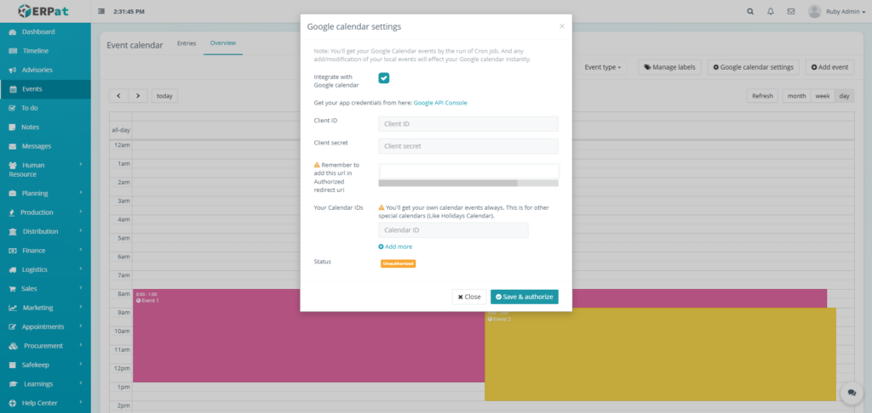This screenshot has width=872, height=413.
Task: Go to next day arrow
Action: pyautogui.click(x=138, y=95)
